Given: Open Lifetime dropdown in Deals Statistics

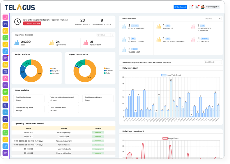Looking at the screenshot, I should 213,19.
